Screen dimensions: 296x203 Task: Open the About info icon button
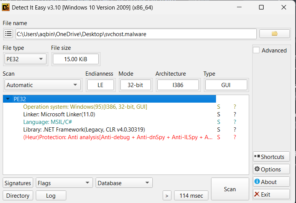(271, 182)
